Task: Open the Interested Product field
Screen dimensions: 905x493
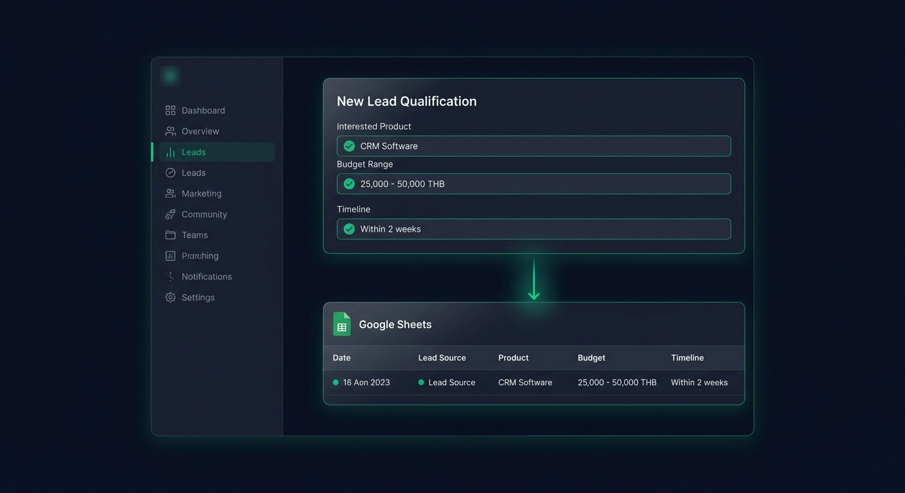Action: coord(533,146)
